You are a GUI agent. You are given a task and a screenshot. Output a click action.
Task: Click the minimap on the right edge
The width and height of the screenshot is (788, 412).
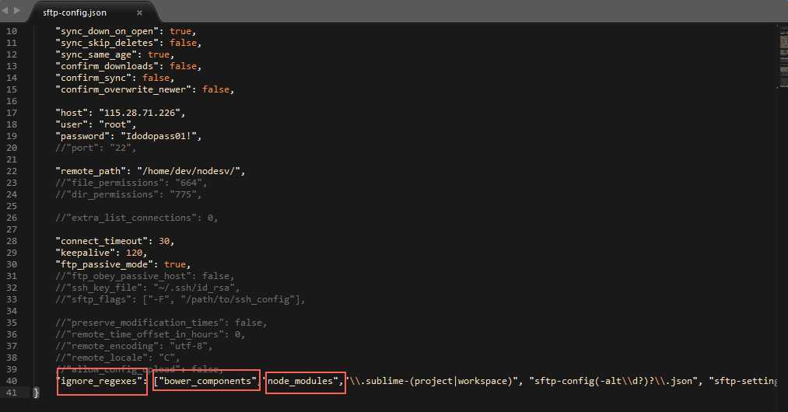click(783, 56)
